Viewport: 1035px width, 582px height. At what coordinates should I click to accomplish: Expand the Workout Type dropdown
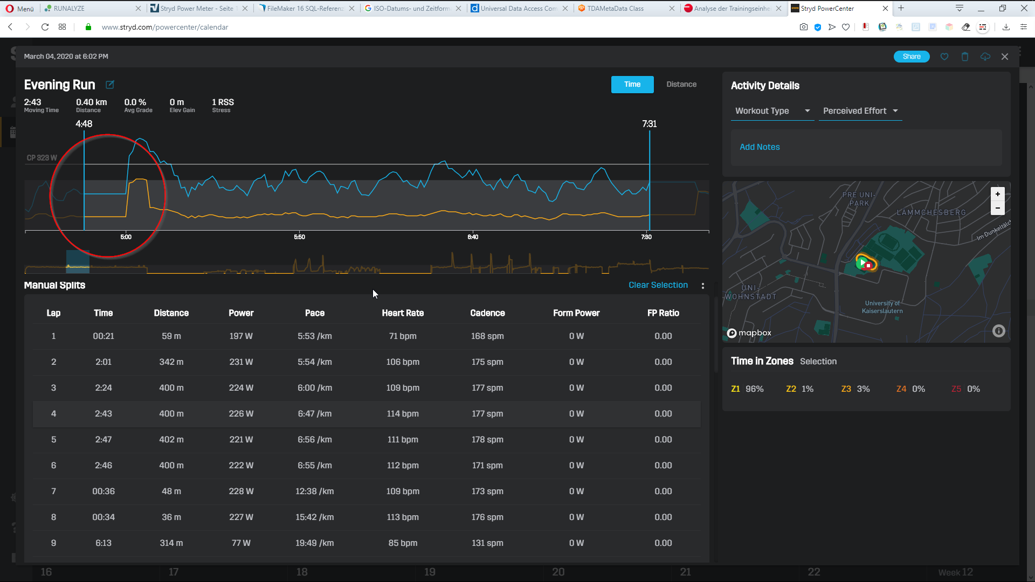(x=772, y=111)
